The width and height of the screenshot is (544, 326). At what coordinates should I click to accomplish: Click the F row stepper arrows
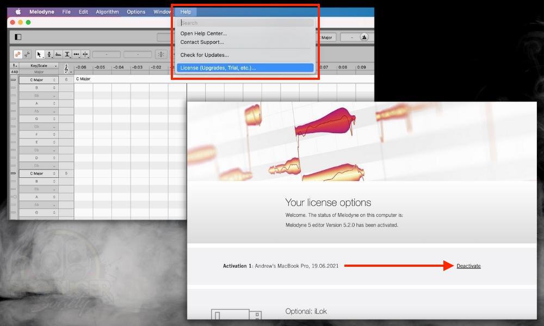[54, 134]
